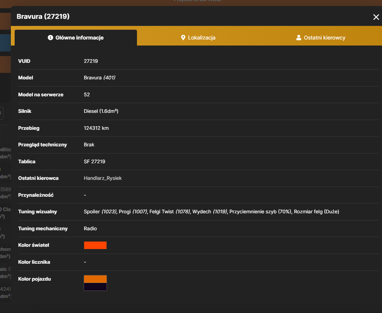This screenshot has width=382, height=313.
Task: Click the VUID value 27219
Action: click(x=91, y=61)
